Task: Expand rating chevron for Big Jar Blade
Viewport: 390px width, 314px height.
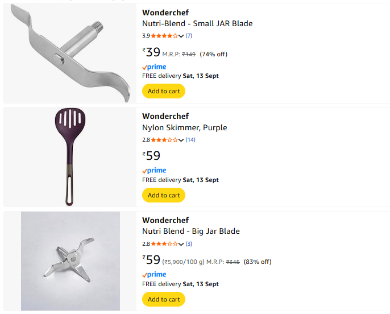Action: click(181, 244)
